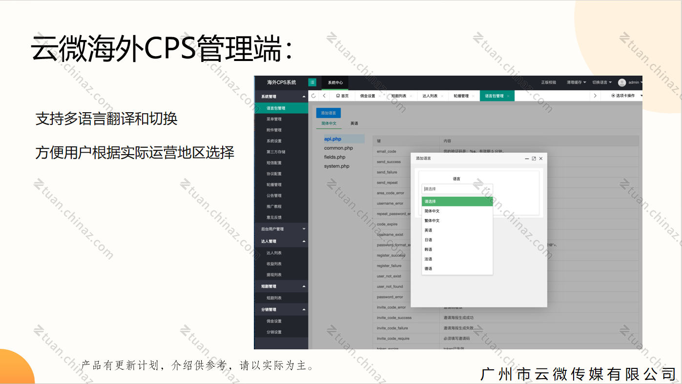Click the left tab scroll arrow
Image resolution: width=682 pixels, height=384 pixels.
point(324,96)
